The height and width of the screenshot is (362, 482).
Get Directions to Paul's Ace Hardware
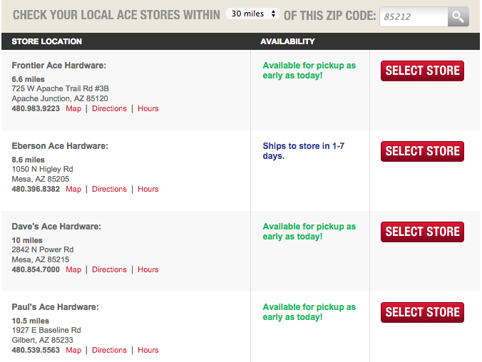[109, 350]
